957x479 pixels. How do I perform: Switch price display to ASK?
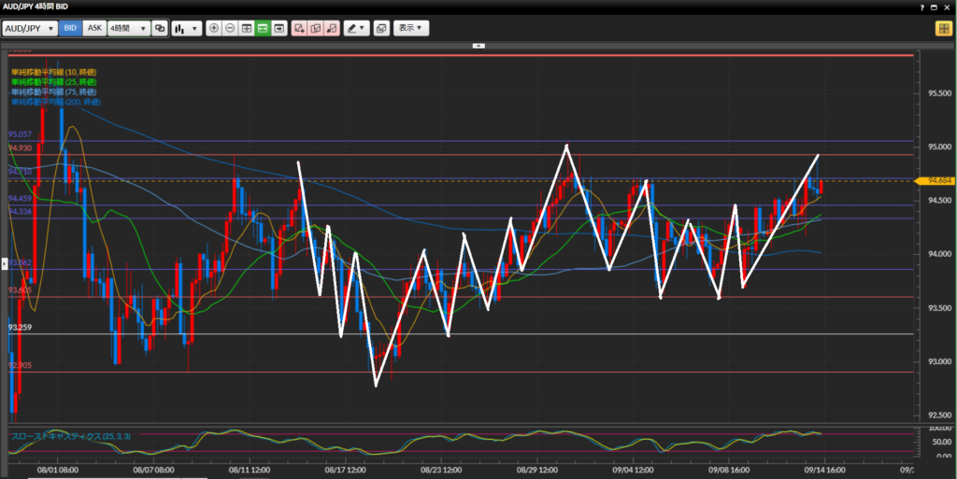coord(94,28)
